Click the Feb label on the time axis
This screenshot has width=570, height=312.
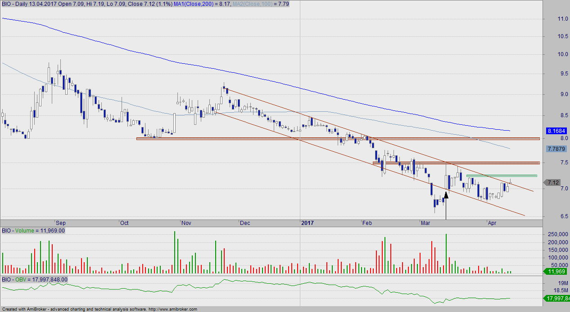[x=367, y=223]
